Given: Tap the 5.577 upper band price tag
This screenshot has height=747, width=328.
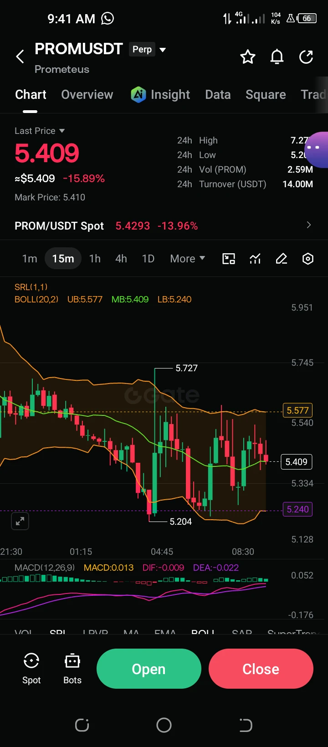Looking at the screenshot, I should click(x=297, y=410).
